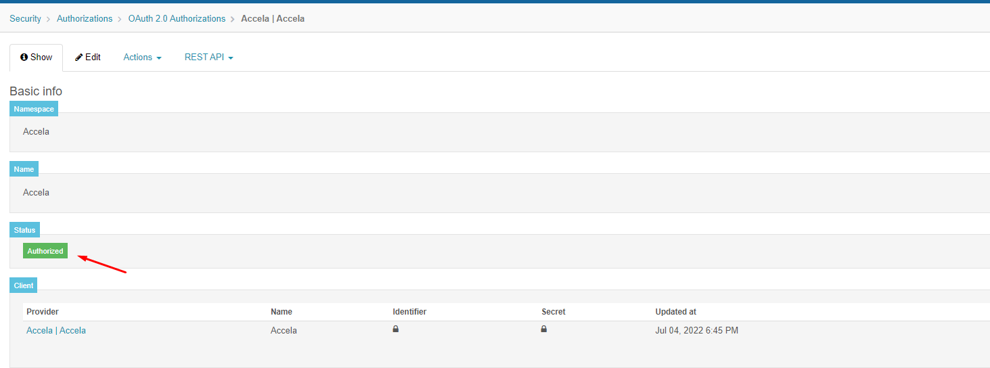Click the Security breadcrumb link
This screenshot has width=990, height=368.
coord(25,19)
